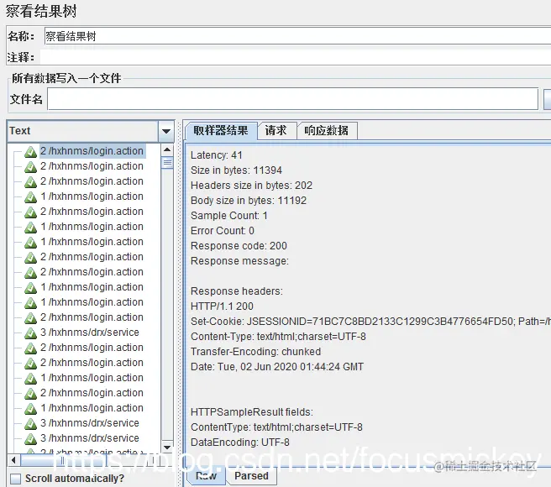Click the 'Response code: 200' line
This screenshot has height=487, width=551.
(x=239, y=246)
